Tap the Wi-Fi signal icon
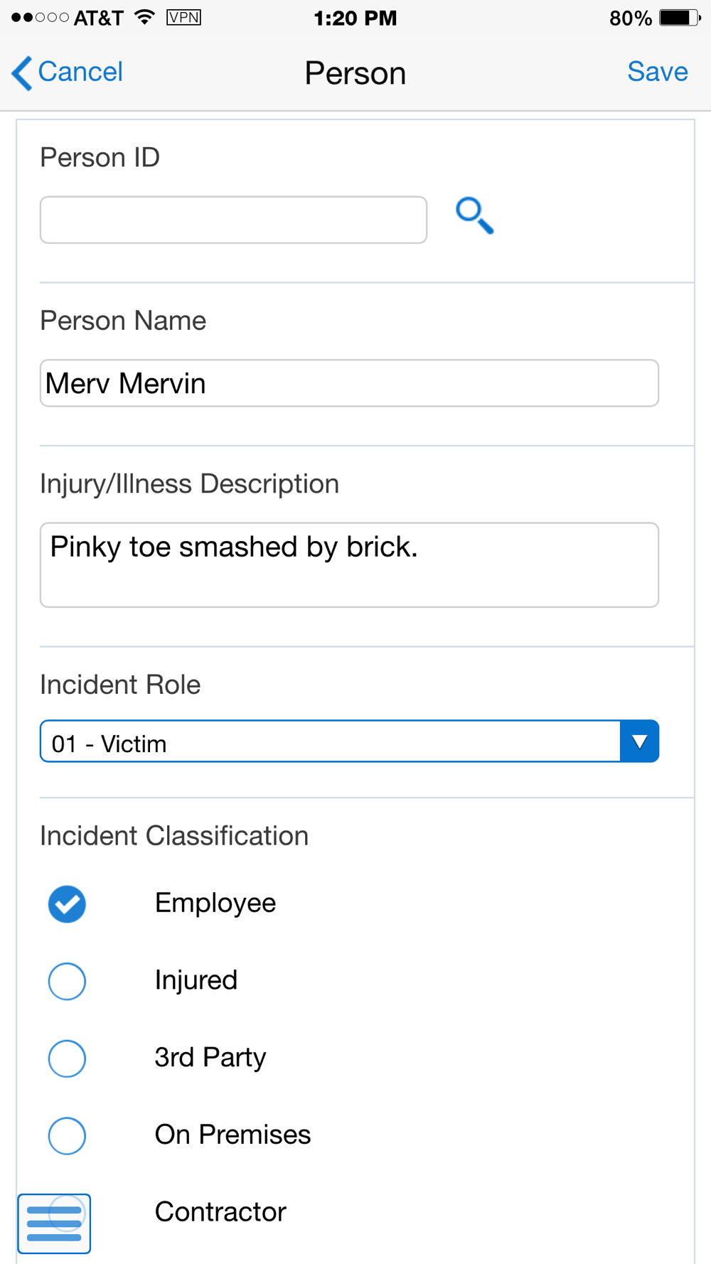This screenshot has width=711, height=1264. pyautogui.click(x=145, y=18)
